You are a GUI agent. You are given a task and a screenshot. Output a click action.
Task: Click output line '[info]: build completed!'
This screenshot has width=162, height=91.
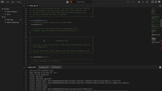click(x=39, y=75)
